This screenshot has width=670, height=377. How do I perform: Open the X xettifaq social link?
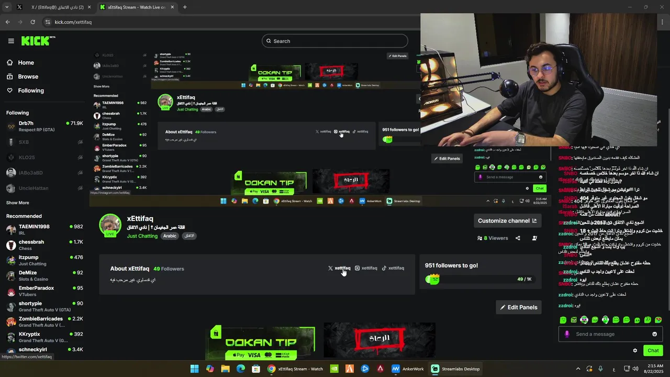[x=339, y=268]
